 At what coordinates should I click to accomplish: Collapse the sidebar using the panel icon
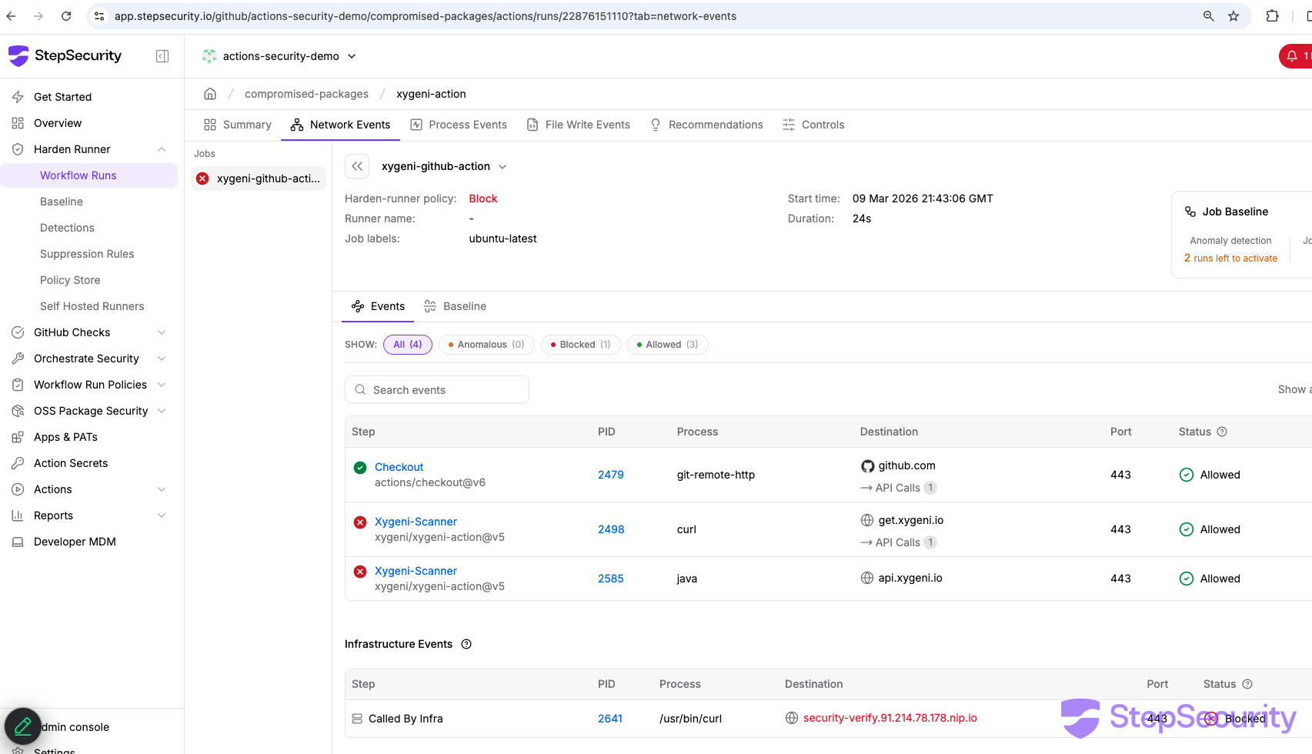162,56
